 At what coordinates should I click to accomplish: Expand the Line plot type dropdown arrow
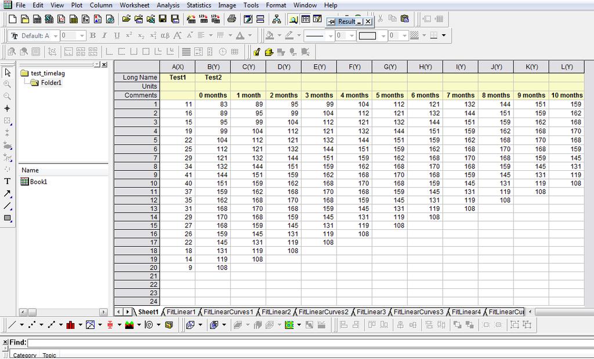pyautogui.click(x=21, y=325)
